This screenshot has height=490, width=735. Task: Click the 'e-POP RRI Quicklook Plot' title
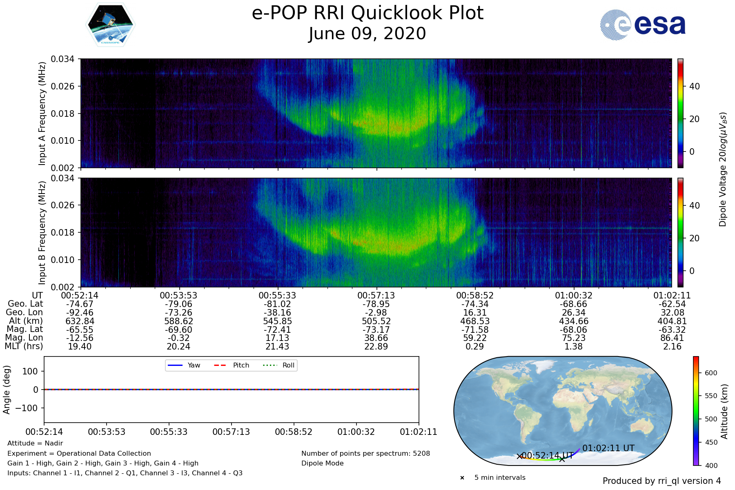(x=367, y=13)
